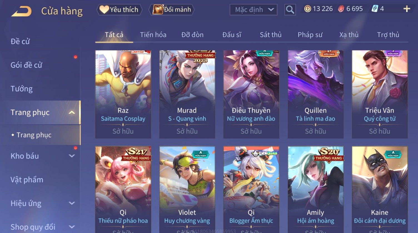Open the Tướng sidebar menu
418x233 pixels.
pyautogui.click(x=22, y=89)
